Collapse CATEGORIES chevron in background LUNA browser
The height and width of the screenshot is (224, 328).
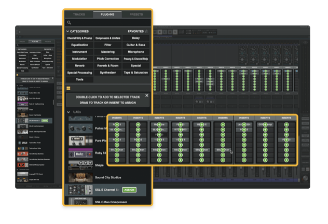point(17,49)
